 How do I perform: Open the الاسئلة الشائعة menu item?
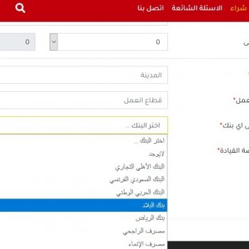point(197,8)
